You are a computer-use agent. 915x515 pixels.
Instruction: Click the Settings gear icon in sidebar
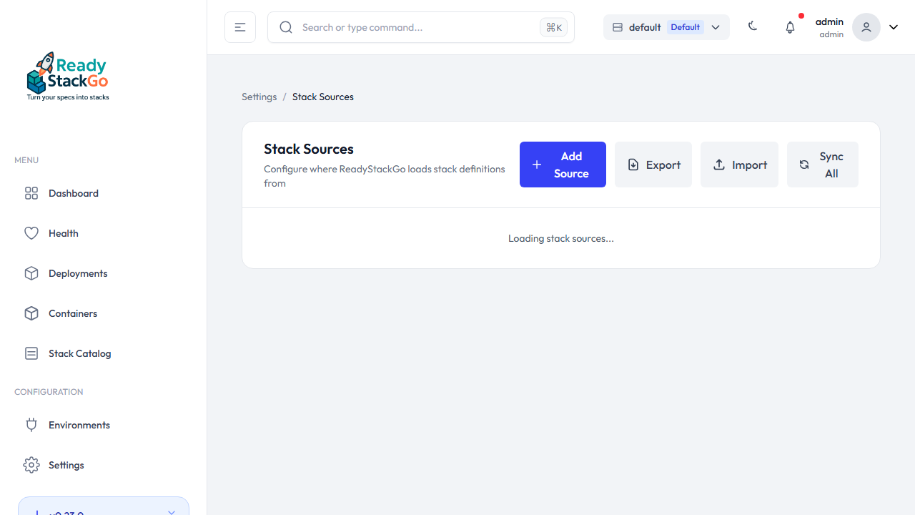coord(31,465)
